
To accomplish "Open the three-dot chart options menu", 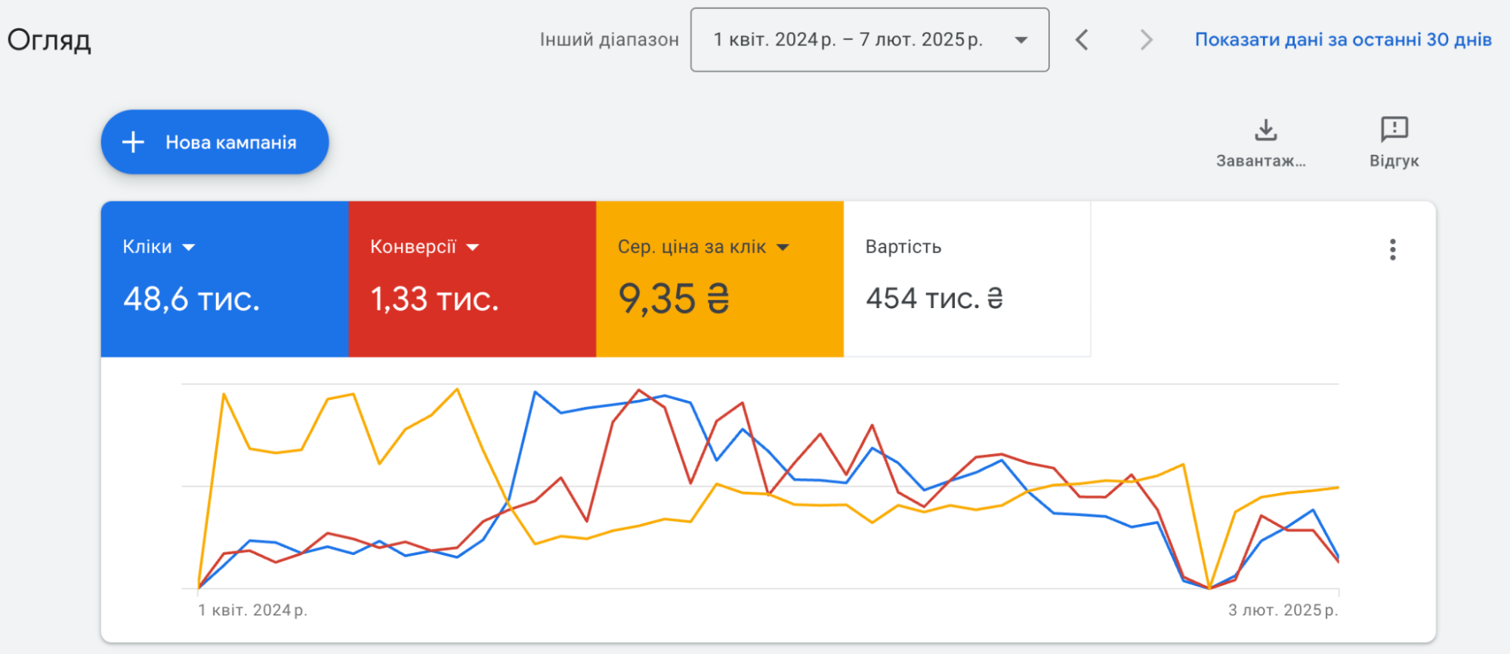I will pyautogui.click(x=1393, y=250).
